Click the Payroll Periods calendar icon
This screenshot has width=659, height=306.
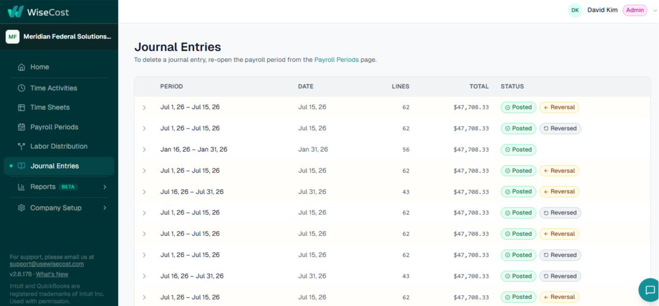pos(21,127)
